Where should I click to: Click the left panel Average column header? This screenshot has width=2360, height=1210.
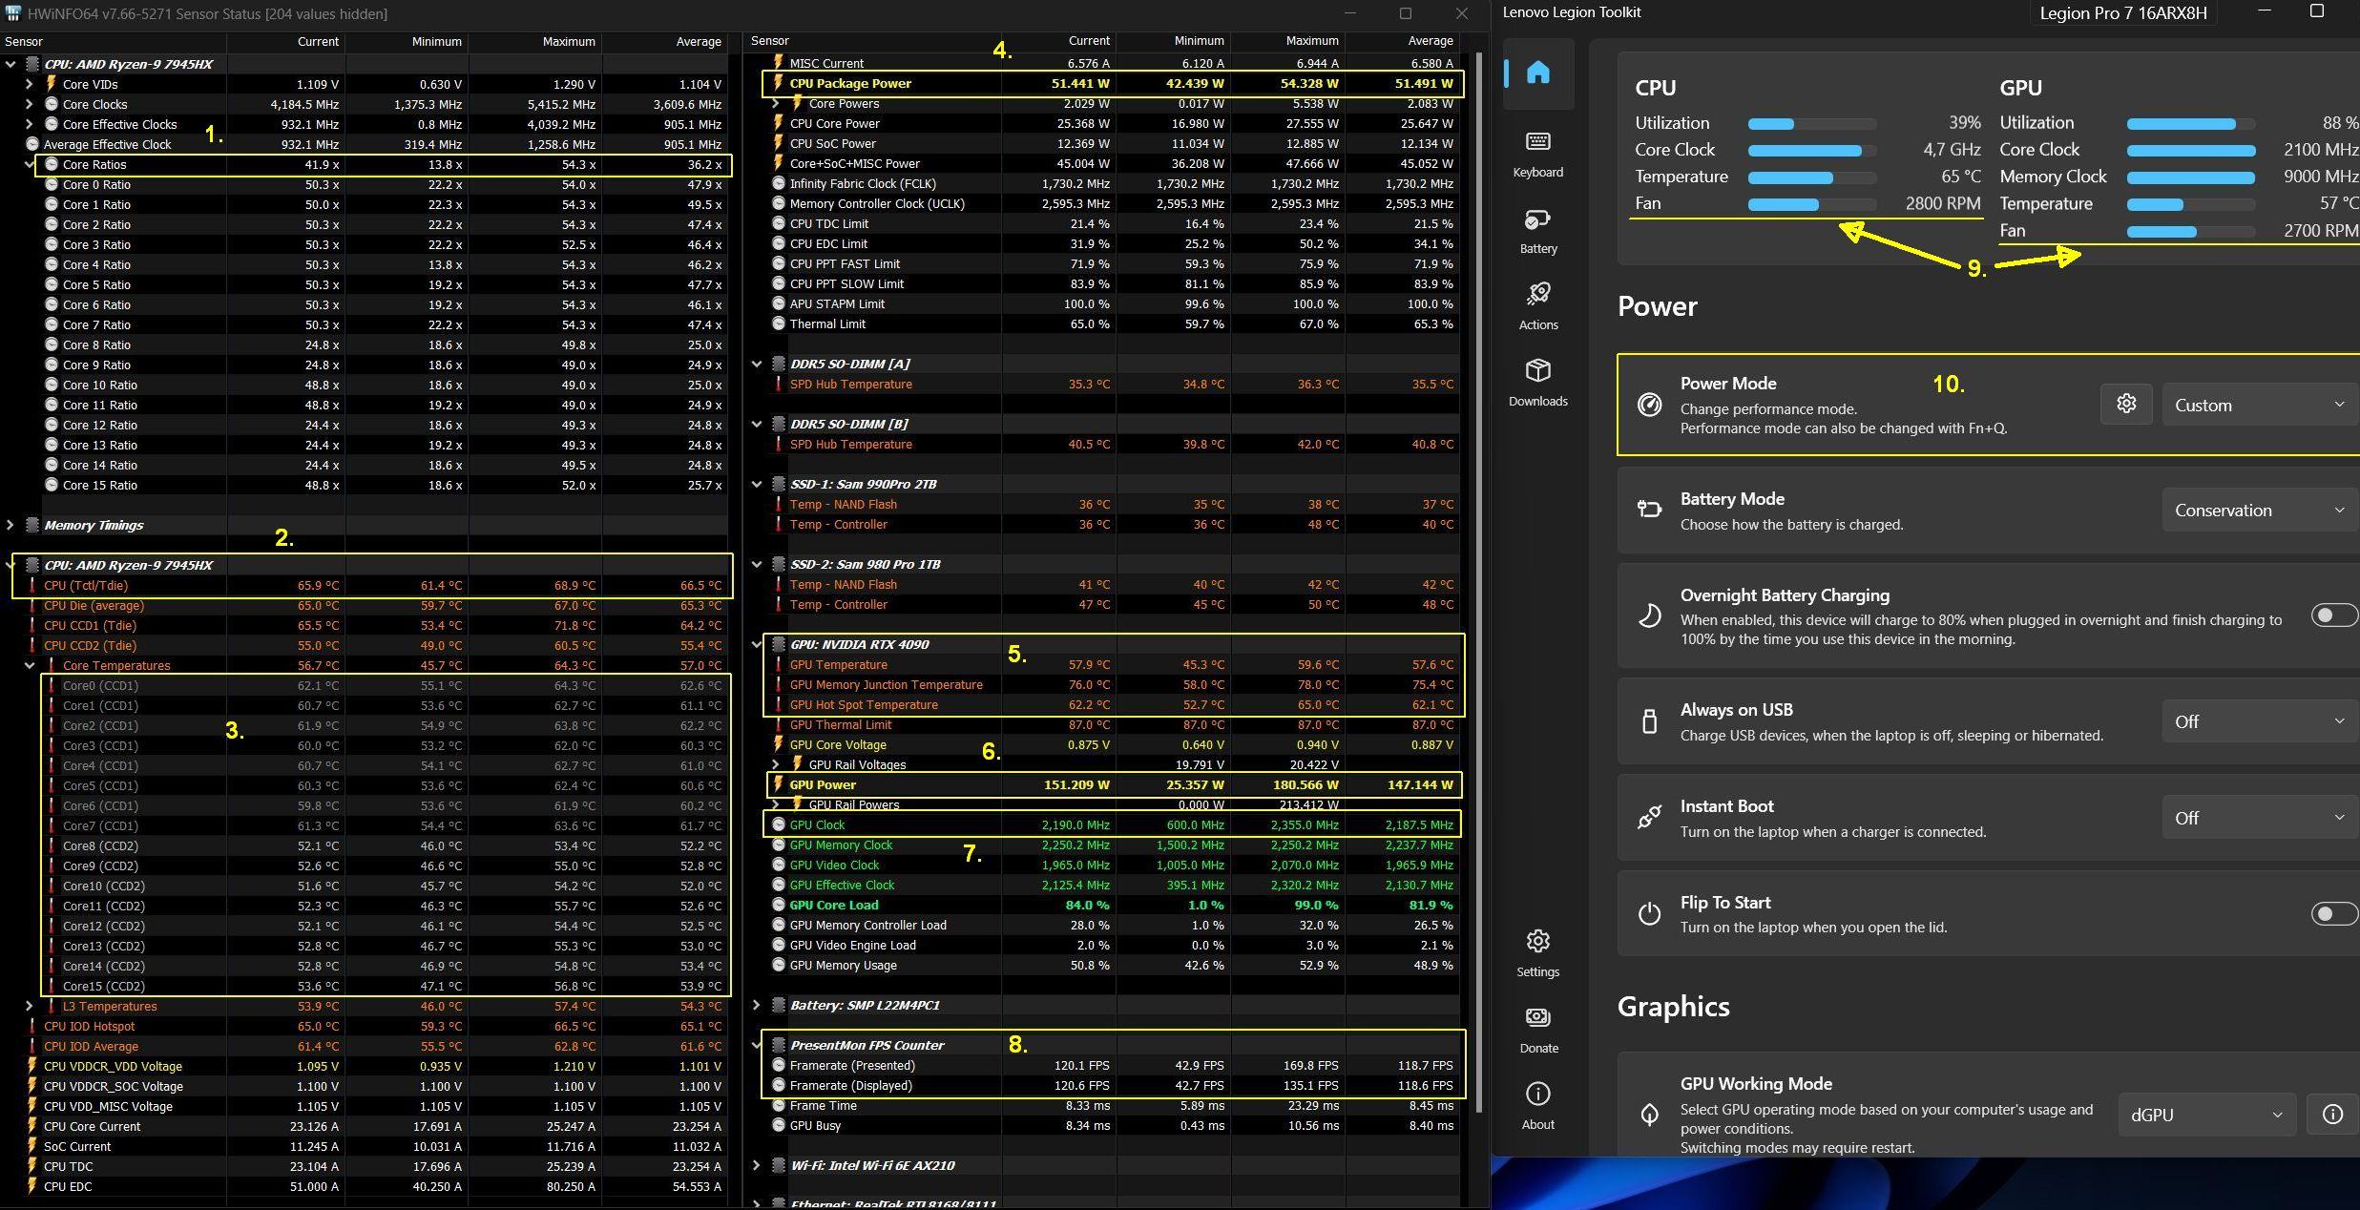click(664, 42)
